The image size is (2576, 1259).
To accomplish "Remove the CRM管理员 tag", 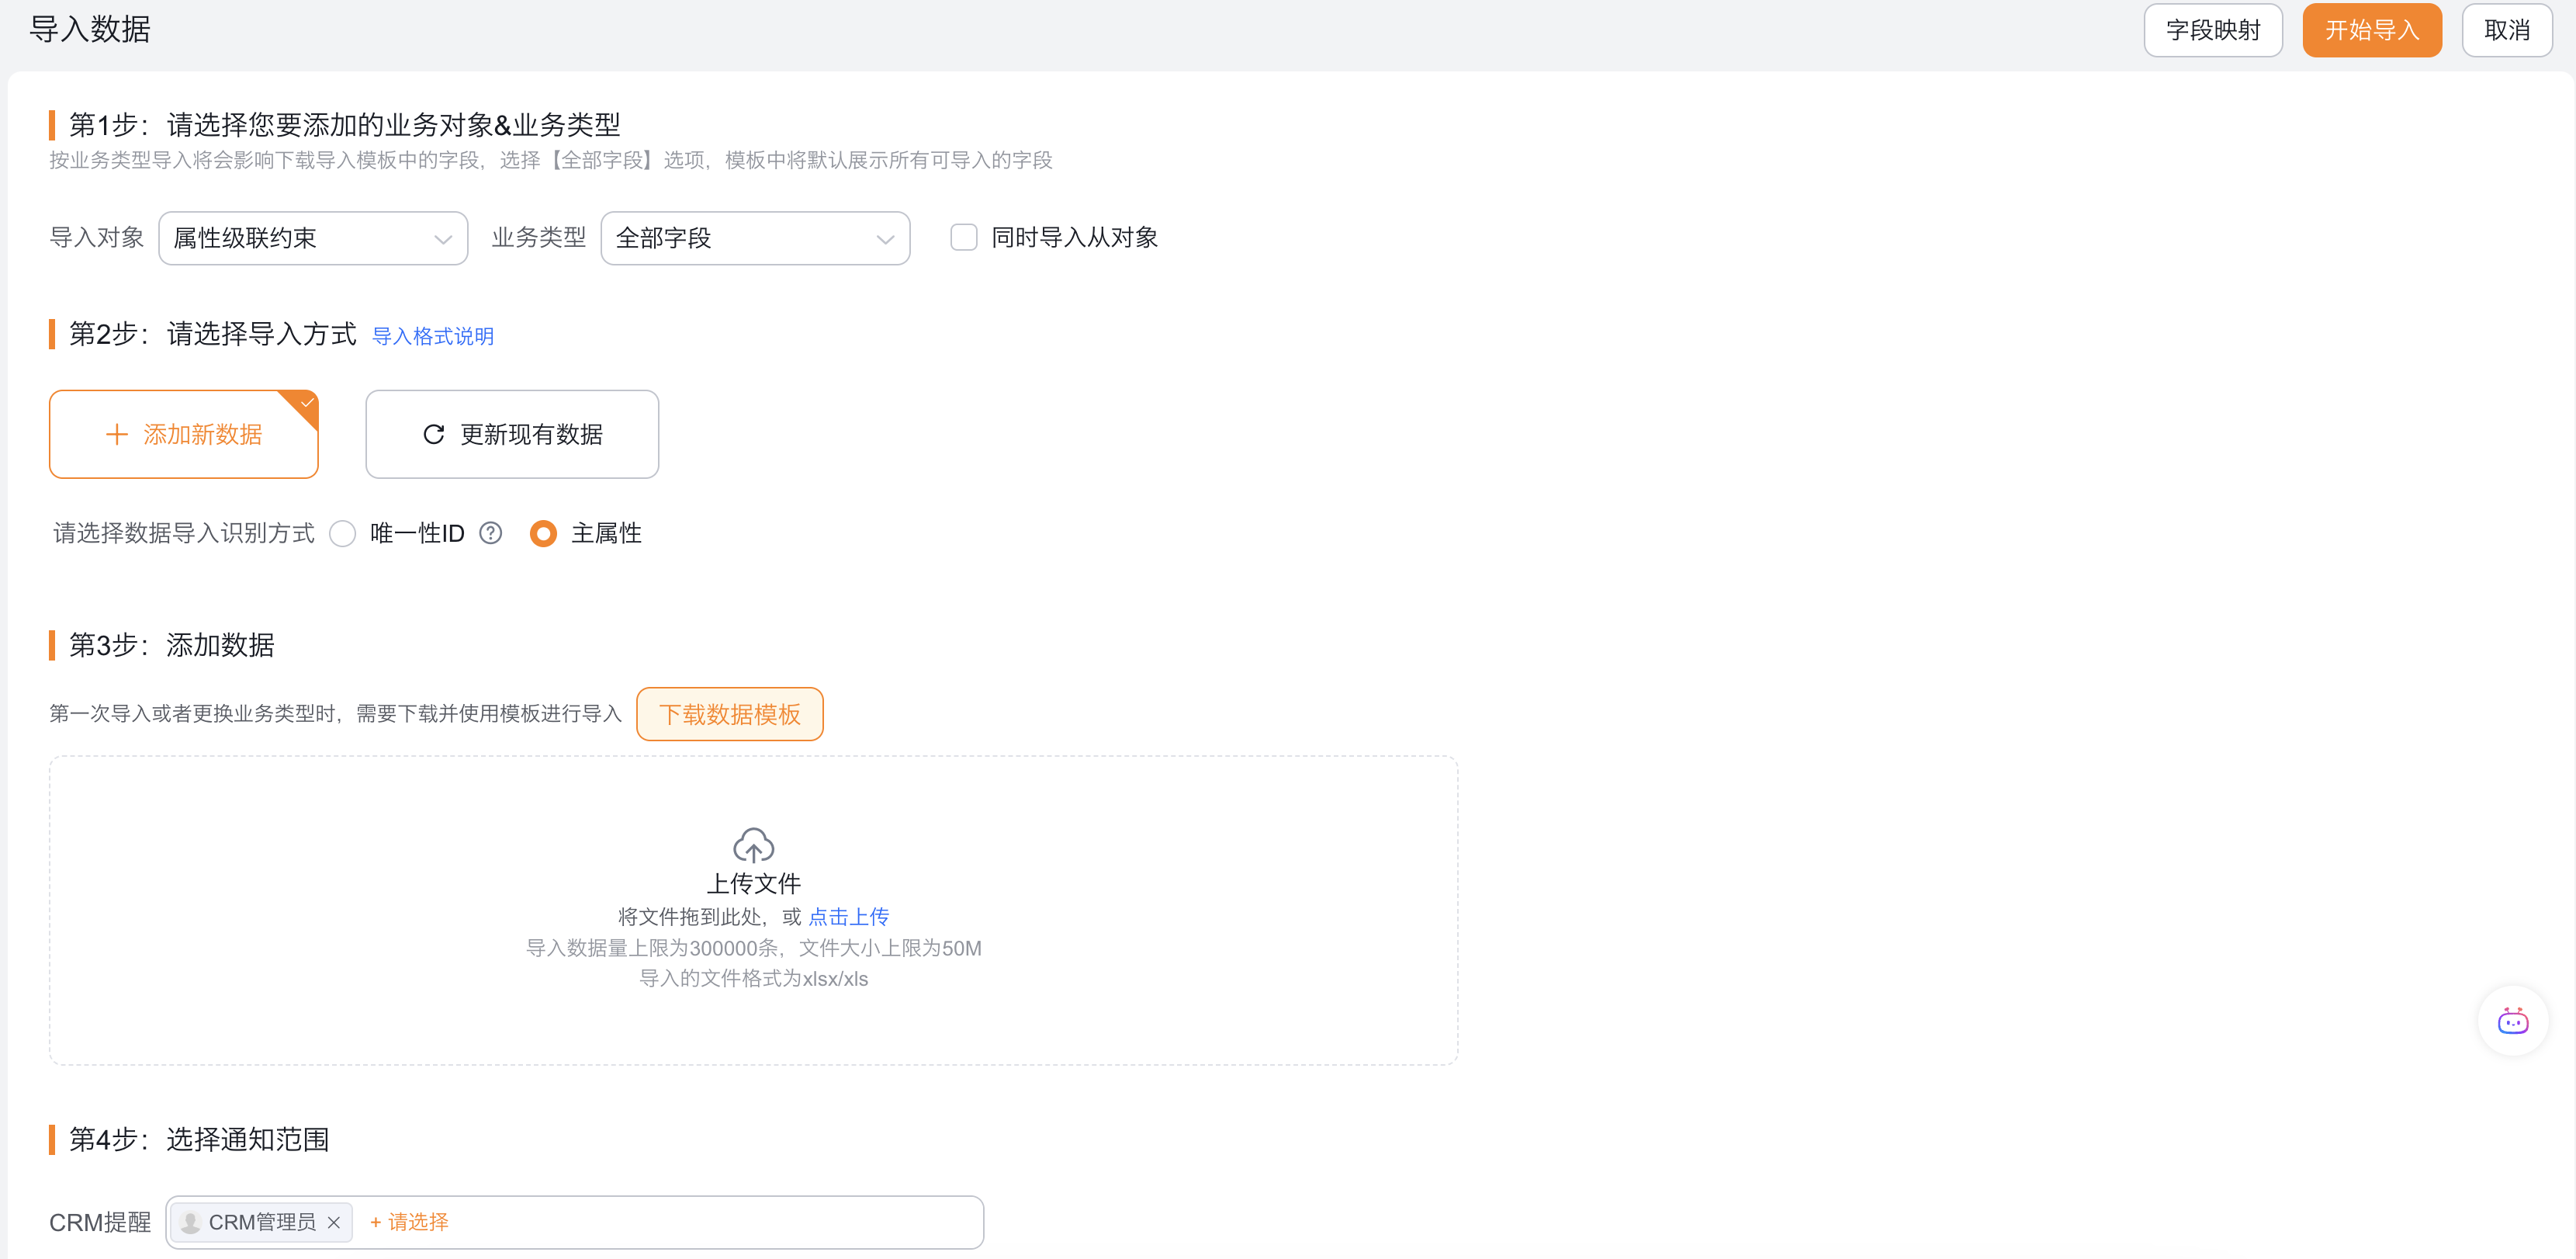I will pos(335,1222).
